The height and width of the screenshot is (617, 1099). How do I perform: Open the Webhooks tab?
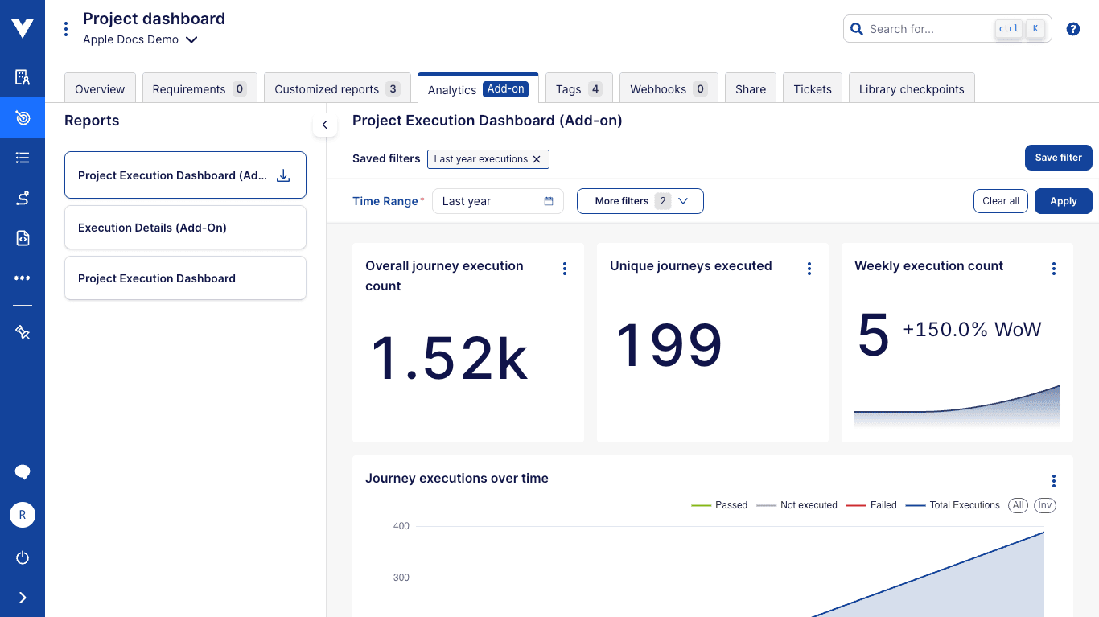click(668, 88)
